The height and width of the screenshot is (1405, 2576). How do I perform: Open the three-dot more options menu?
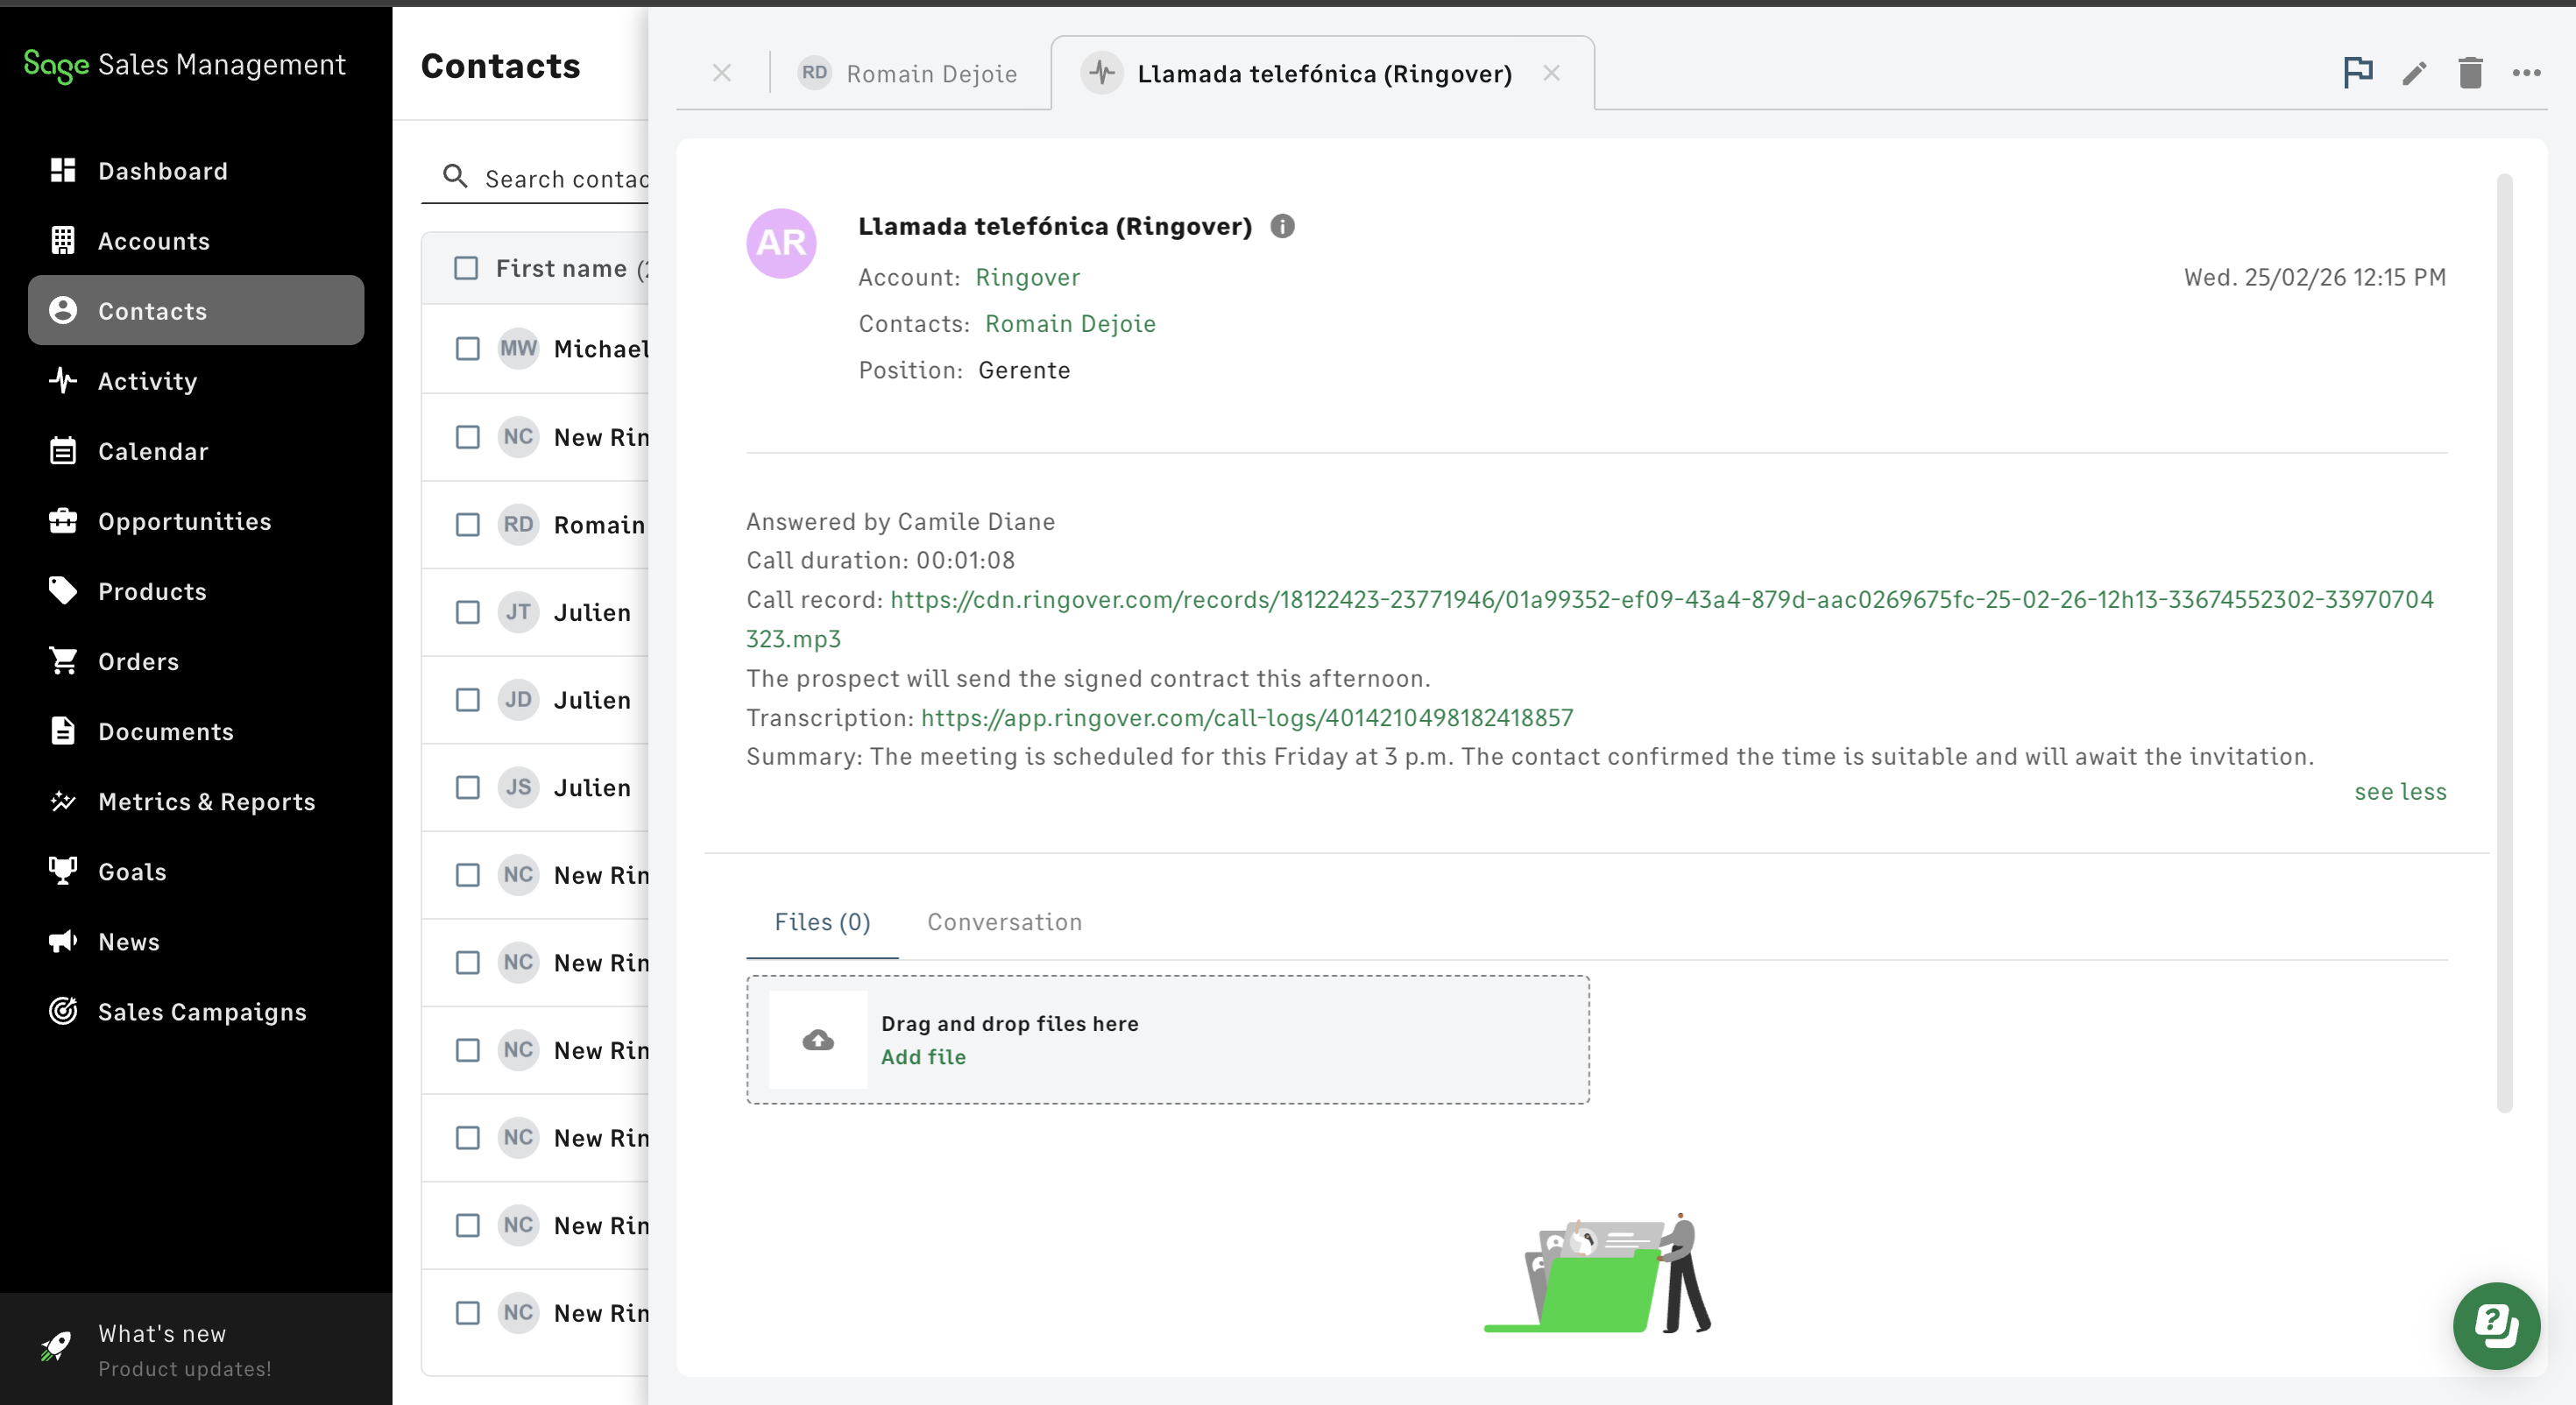[2526, 73]
